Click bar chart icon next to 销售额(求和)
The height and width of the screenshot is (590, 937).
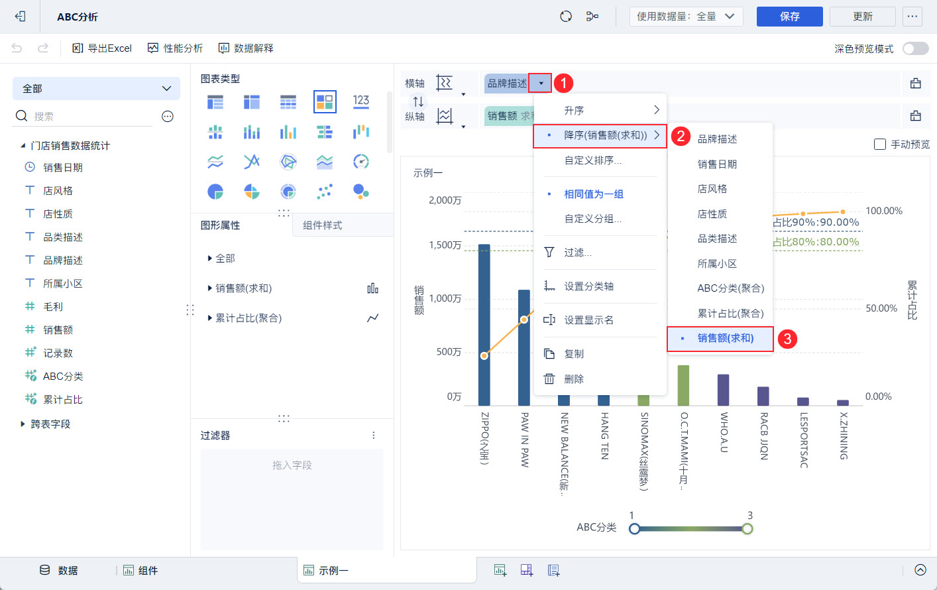(373, 288)
